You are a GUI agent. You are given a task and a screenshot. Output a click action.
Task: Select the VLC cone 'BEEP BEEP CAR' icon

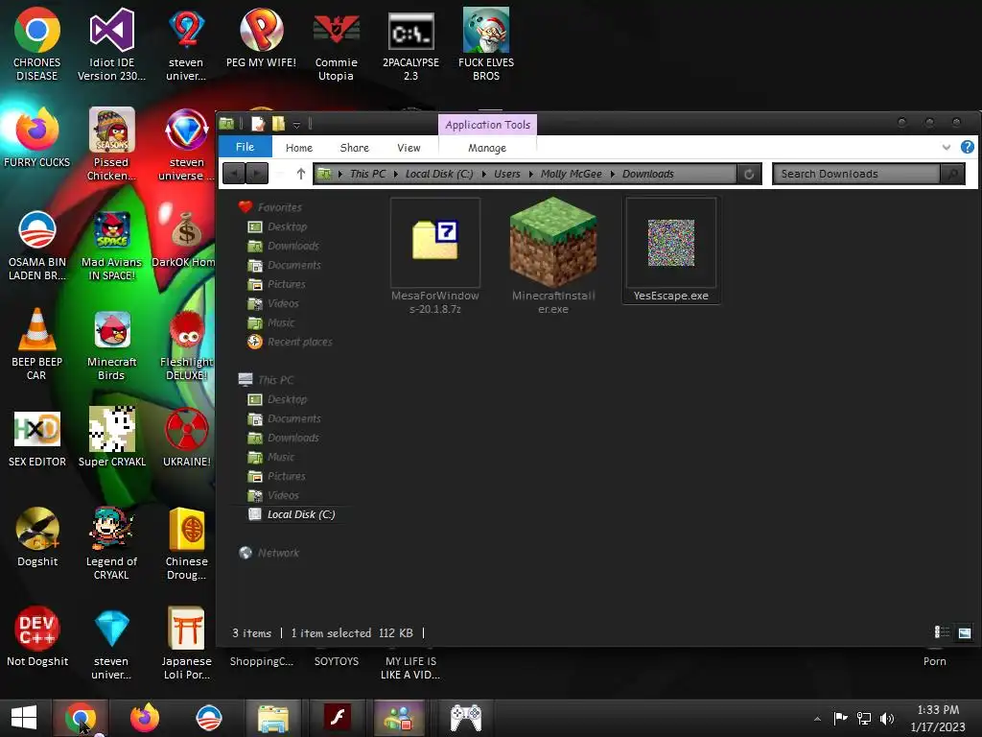coord(37,345)
